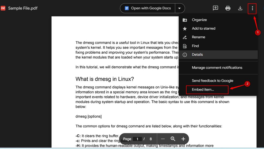Open the three-dot more actions menu
Image resolution: width=264 pixels, height=149 pixels.
(x=252, y=8)
